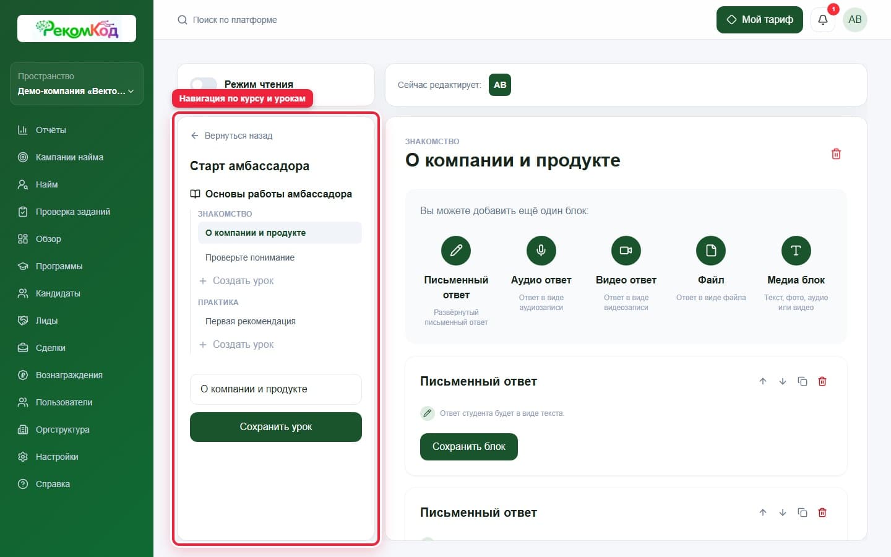Click the Оргструктура building icon
Image resolution: width=891 pixels, height=557 pixels.
pyautogui.click(x=23, y=430)
